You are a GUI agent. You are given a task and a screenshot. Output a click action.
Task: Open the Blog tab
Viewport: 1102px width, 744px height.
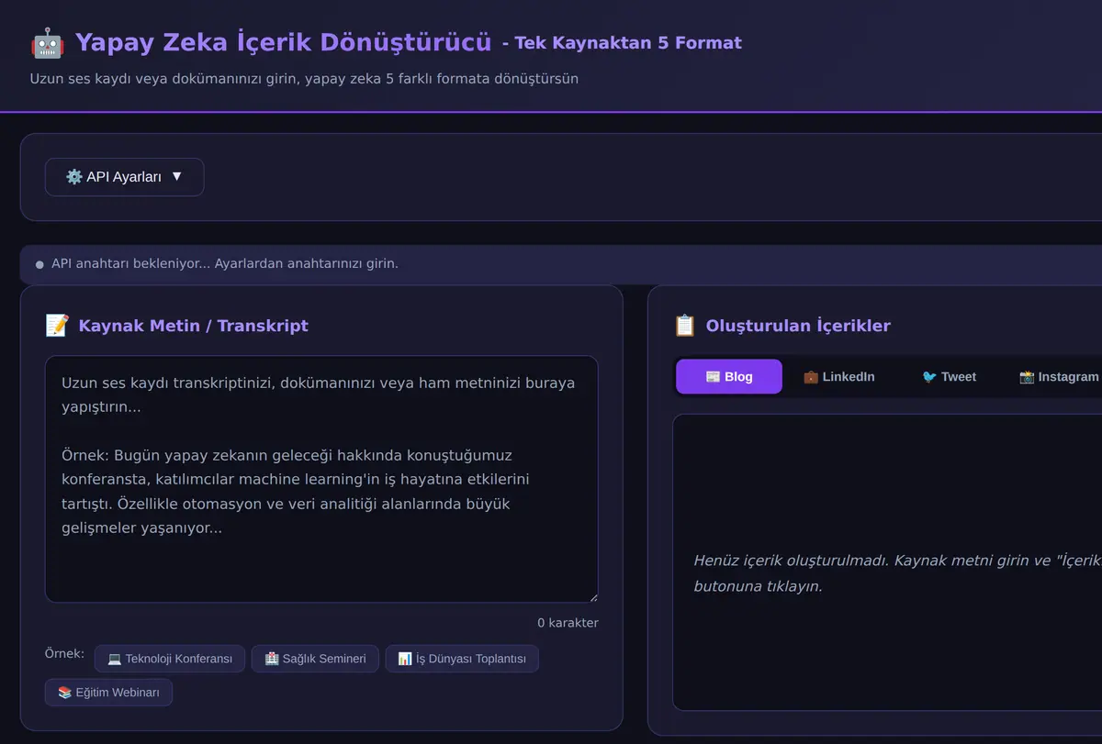tap(729, 376)
